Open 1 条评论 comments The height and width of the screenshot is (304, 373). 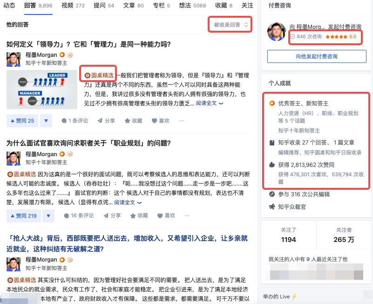coord(75,121)
